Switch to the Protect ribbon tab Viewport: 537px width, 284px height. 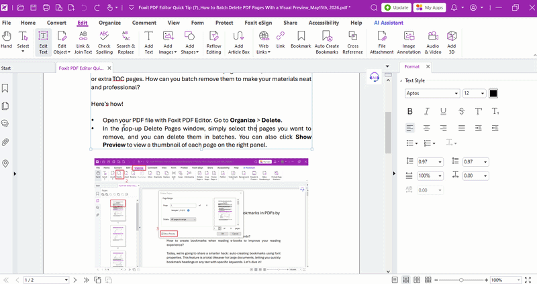[x=224, y=23]
